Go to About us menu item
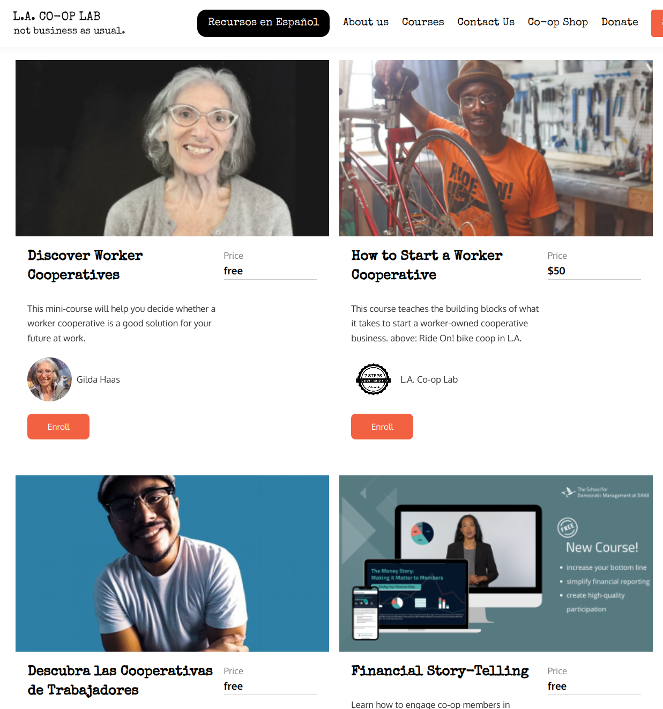This screenshot has width=663, height=709. click(x=366, y=22)
